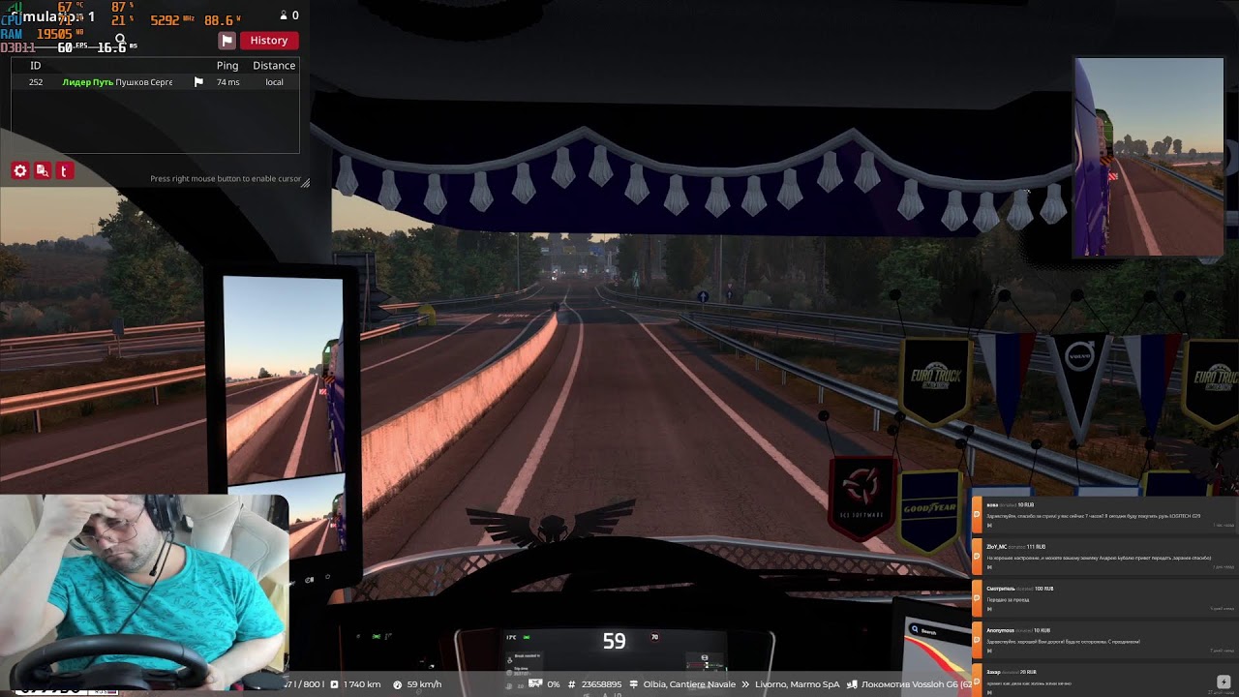Click the 70 speed limit sign on dashboard

point(655,637)
